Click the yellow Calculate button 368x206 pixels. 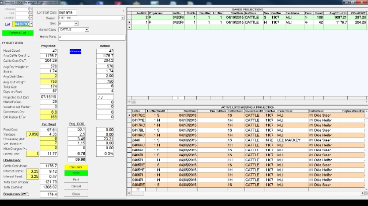76,167
